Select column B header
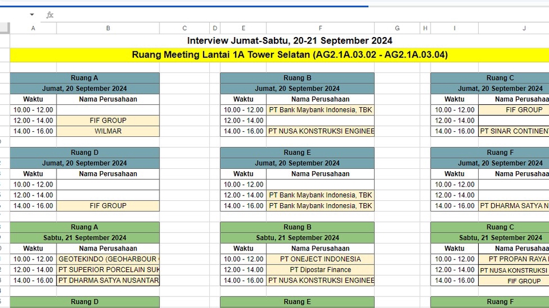Image resolution: width=549 pixels, height=308 pixels. pos(108,28)
